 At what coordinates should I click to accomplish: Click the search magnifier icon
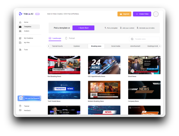click(132, 39)
